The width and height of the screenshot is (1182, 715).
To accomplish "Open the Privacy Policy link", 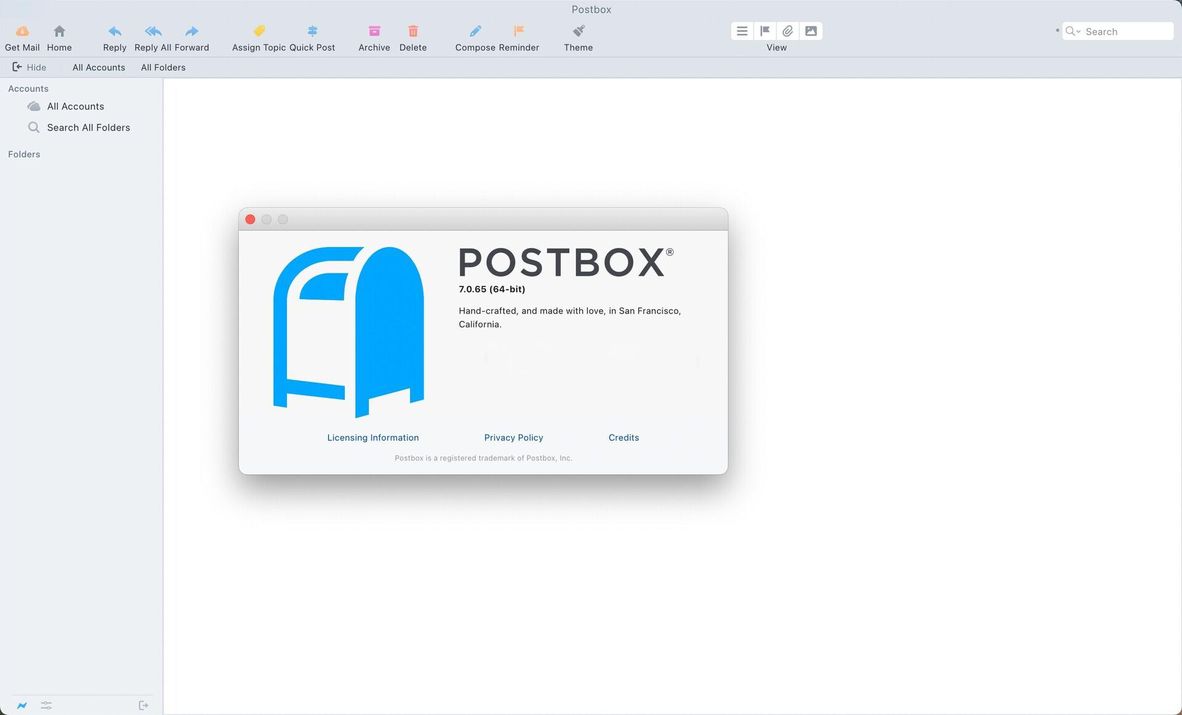I will (513, 437).
